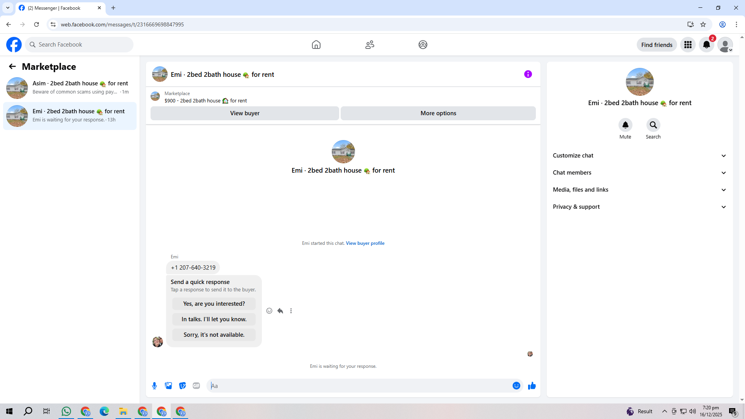Mute this chat with the bell icon

coord(625,125)
